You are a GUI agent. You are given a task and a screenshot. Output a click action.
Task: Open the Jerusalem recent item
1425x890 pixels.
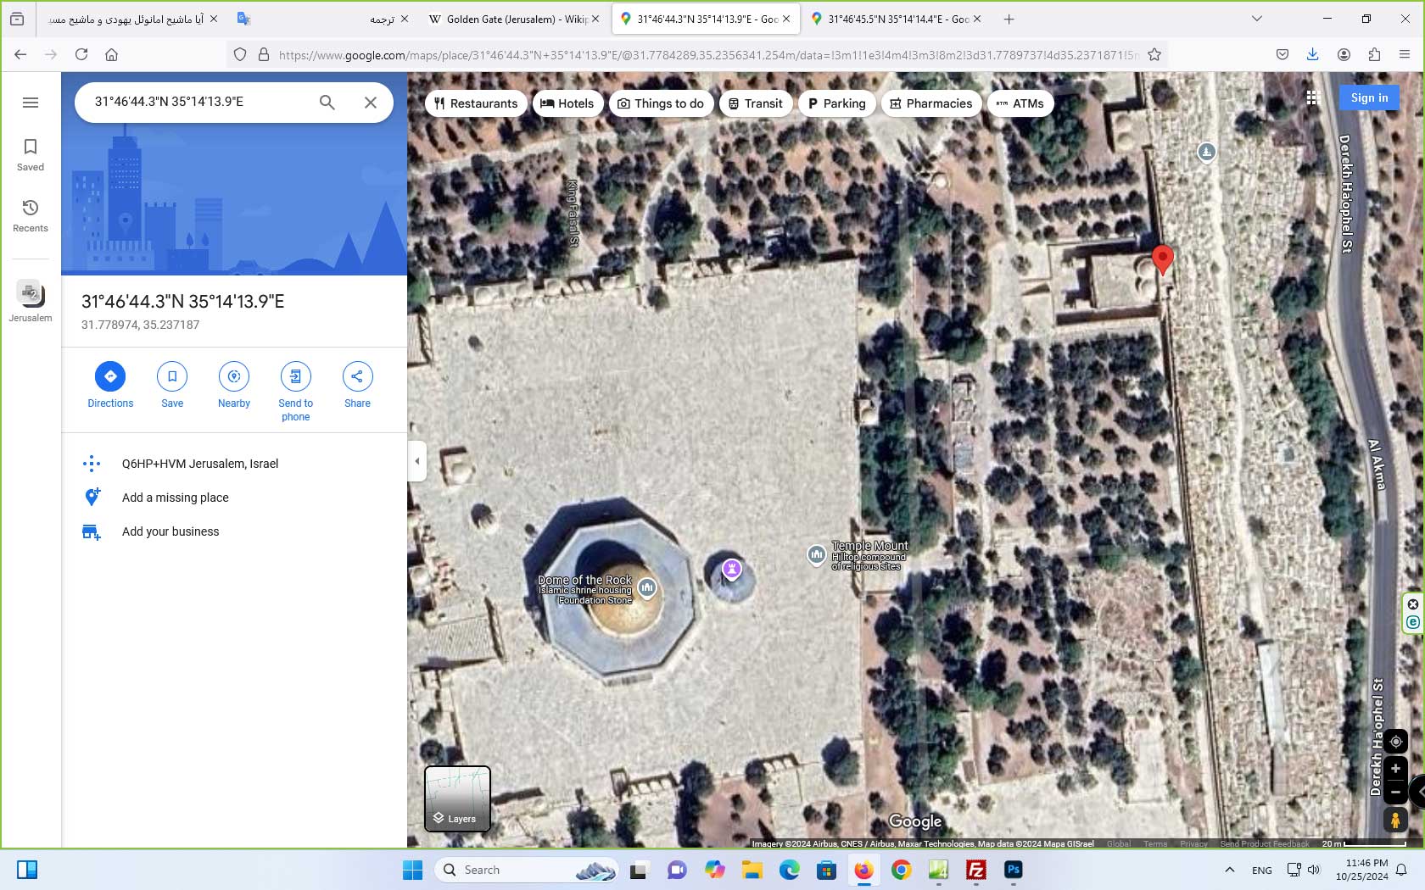(x=31, y=301)
